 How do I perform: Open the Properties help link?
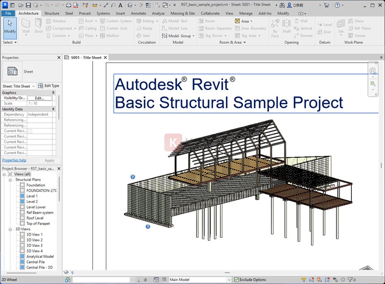coord(14,160)
